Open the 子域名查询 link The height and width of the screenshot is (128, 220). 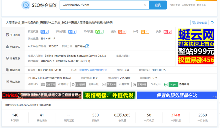click(174, 5)
